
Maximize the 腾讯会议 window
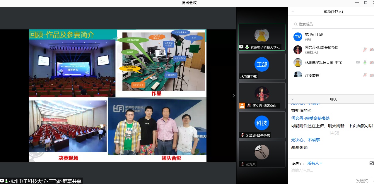(x=366, y=3)
